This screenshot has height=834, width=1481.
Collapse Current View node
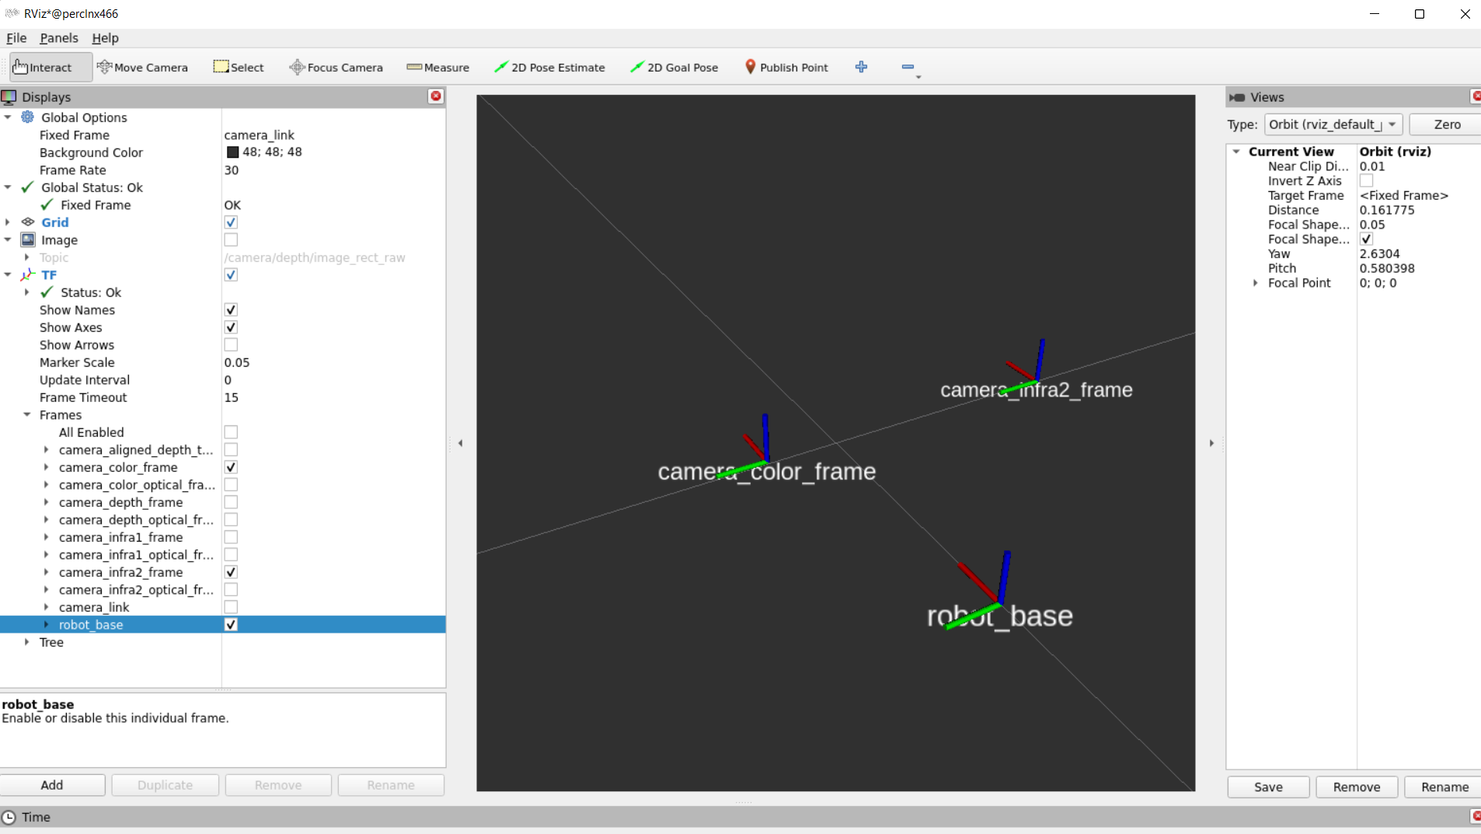[x=1236, y=152]
